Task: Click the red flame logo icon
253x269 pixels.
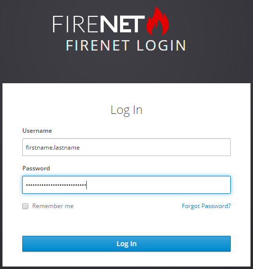Action: (x=157, y=21)
